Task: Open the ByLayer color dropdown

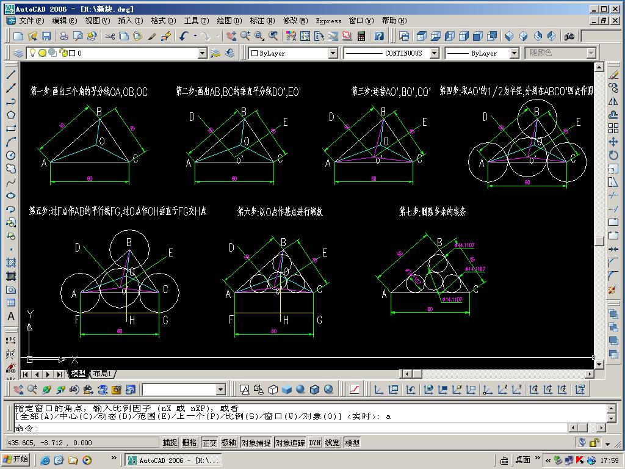Action: [333, 53]
